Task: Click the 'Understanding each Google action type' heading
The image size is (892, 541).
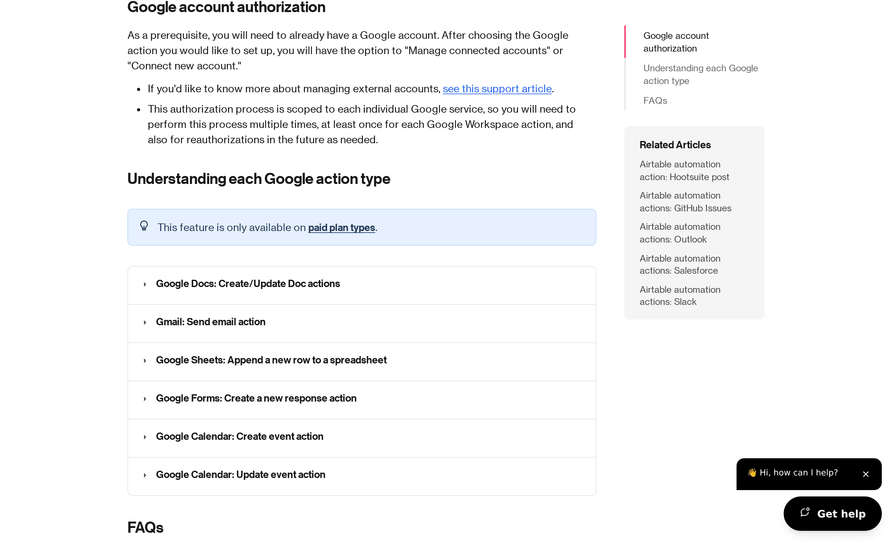Action: [258, 179]
